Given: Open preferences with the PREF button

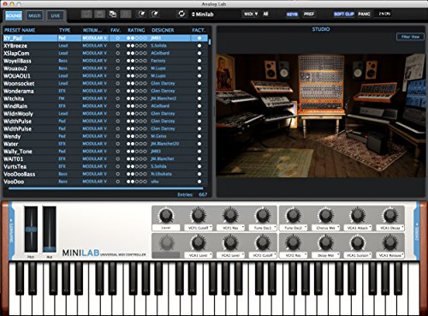Looking at the screenshot, I should (x=309, y=14).
